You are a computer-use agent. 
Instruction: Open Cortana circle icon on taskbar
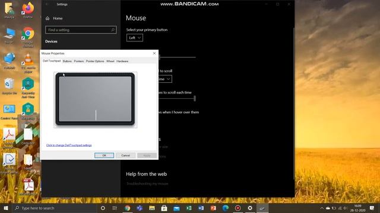click(x=103, y=208)
